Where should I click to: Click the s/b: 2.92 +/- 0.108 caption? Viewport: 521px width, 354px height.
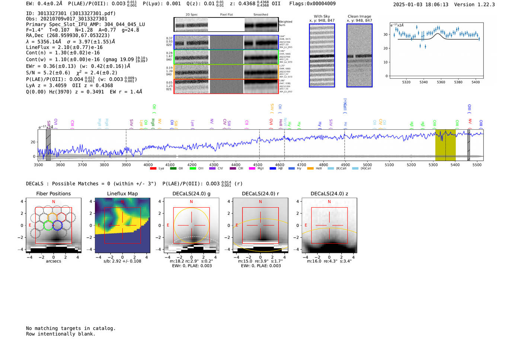coord(122,261)
